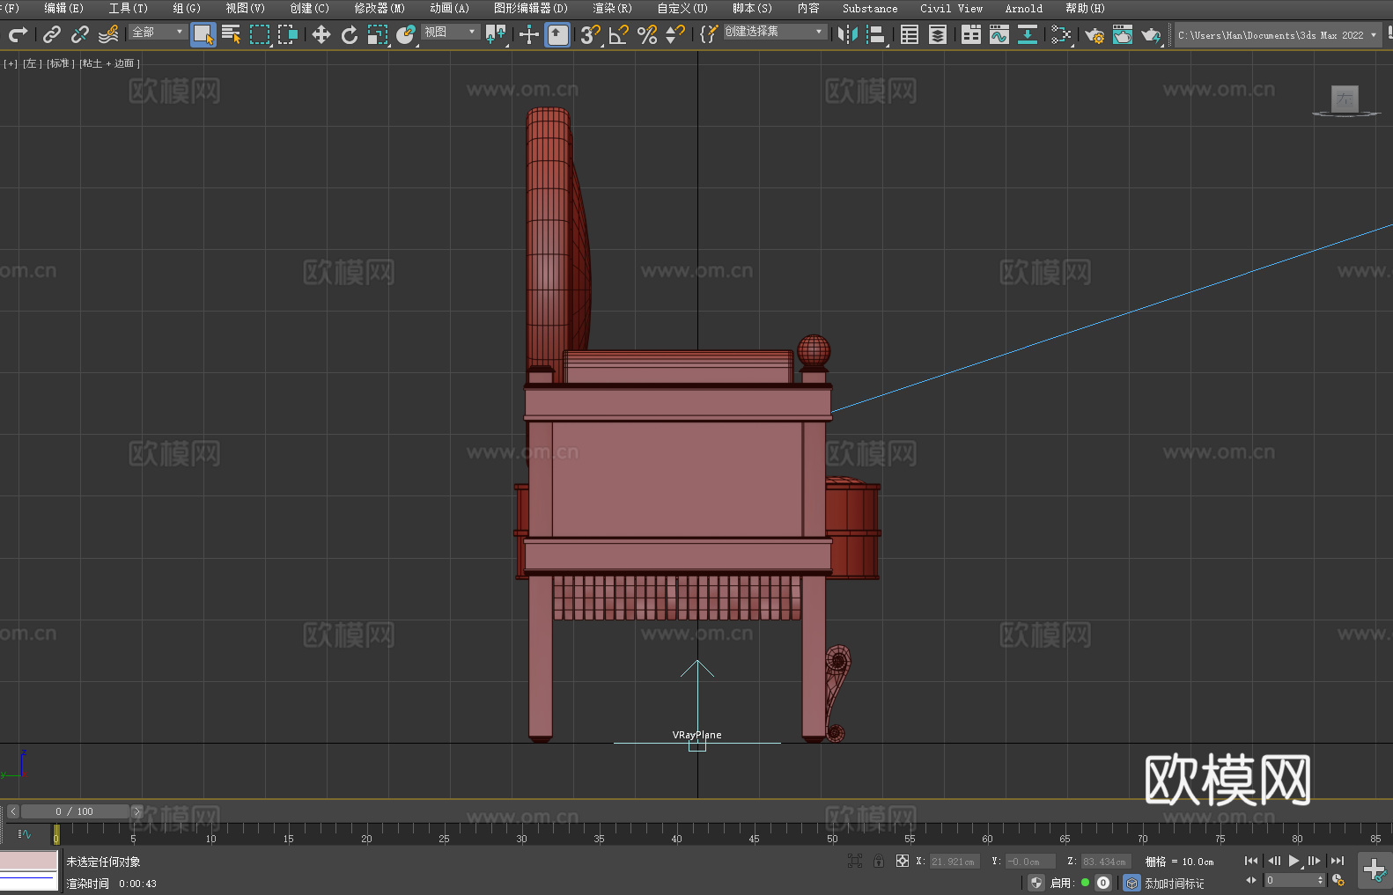Toggle Percent Snap
The width and height of the screenshot is (1393, 895).
coord(647,34)
